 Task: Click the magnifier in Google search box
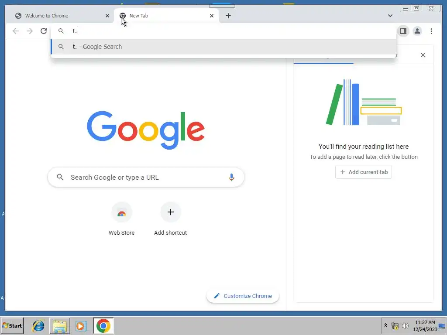(60, 177)
